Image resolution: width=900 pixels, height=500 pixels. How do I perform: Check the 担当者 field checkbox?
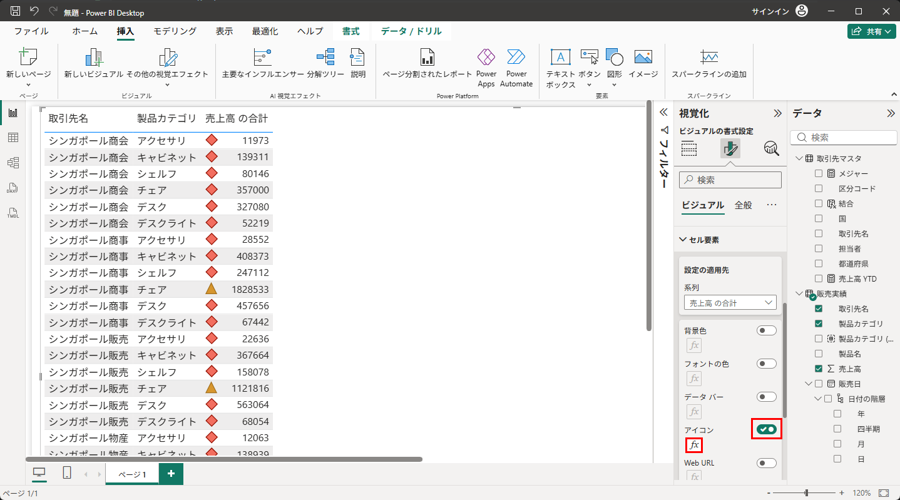(x=819, y=248)
